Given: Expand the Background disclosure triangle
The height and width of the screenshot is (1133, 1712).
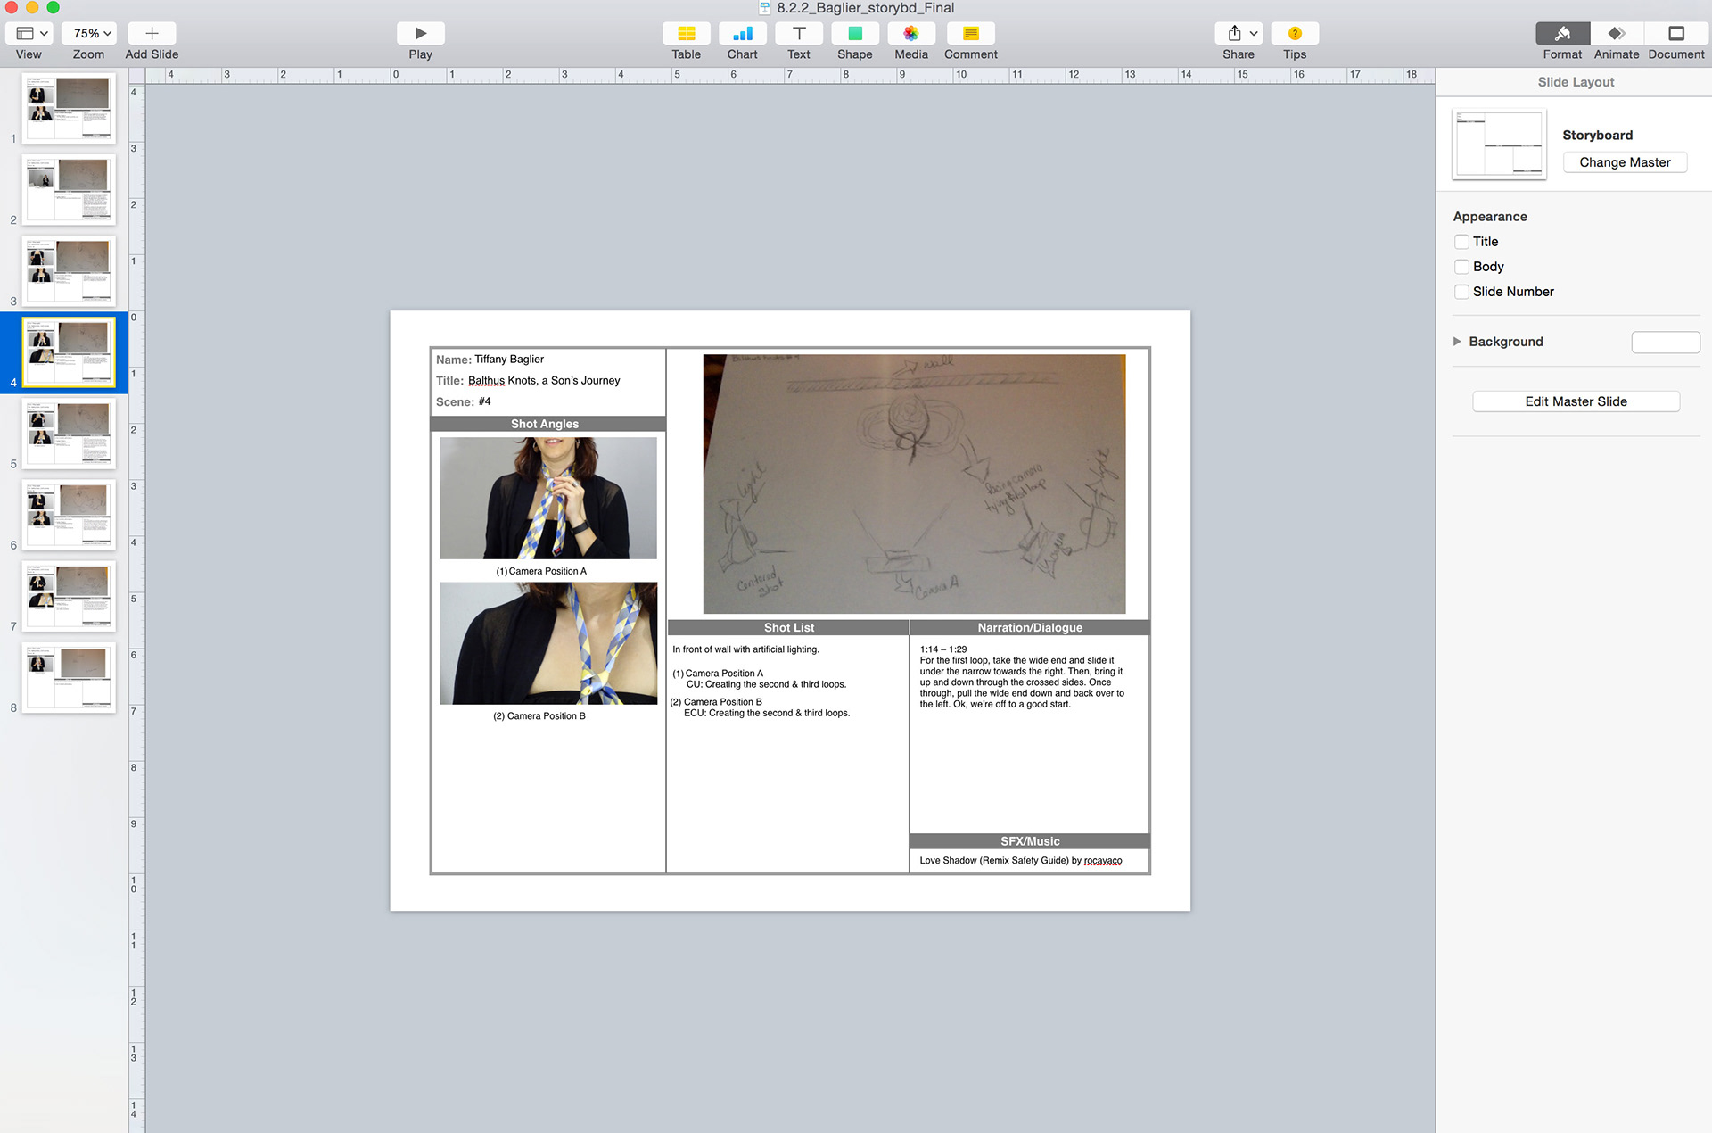Looking at the screenshot, I should pyautogui.click(x=1457, y=342).
